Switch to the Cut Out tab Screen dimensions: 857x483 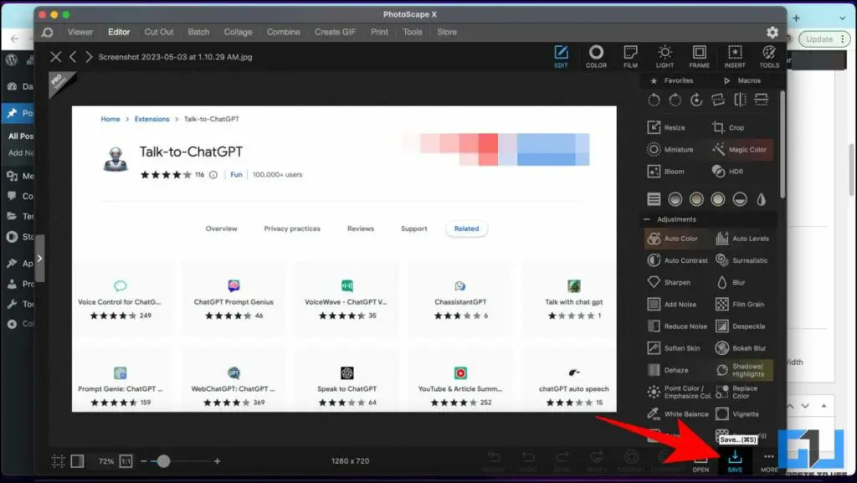(x=158, y=33)
